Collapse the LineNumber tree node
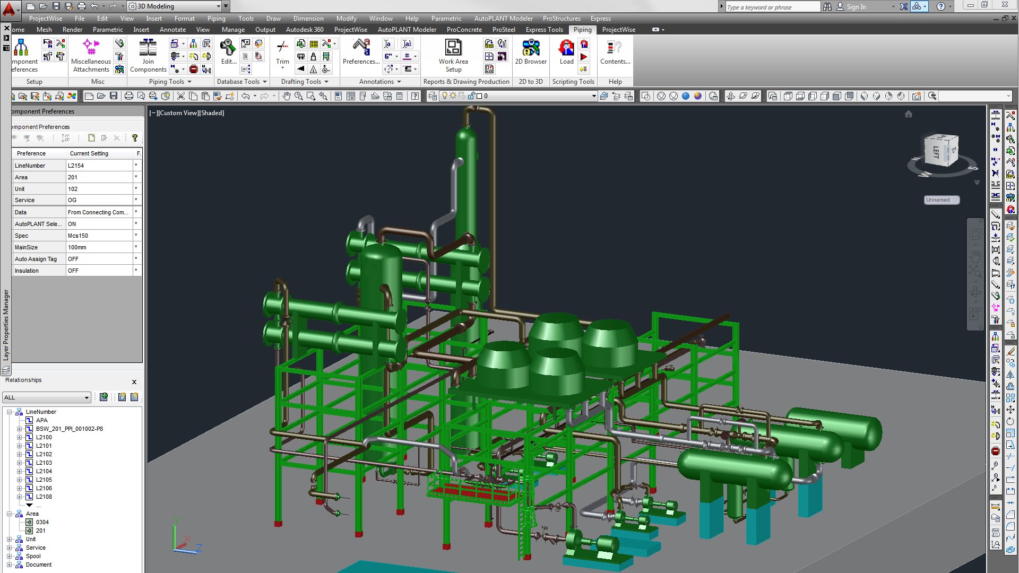Image resolution: width=1019 pixels, height=573 pixels. tap(9, 412)
